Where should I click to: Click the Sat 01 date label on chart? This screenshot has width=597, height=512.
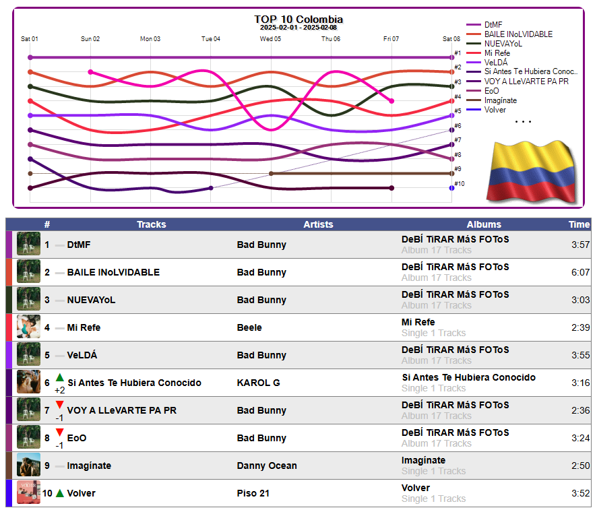click(30, 39)
